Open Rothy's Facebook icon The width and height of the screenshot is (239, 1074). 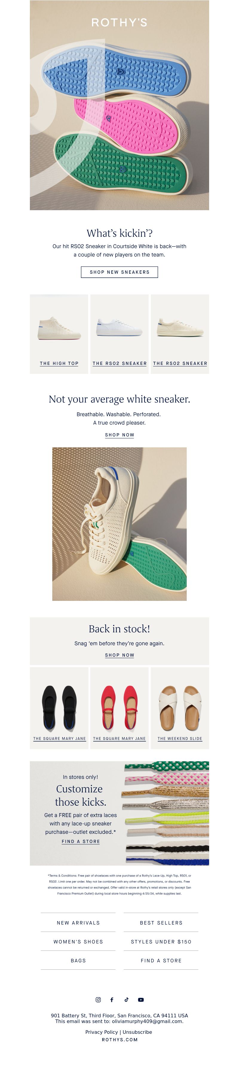point(111,999)
